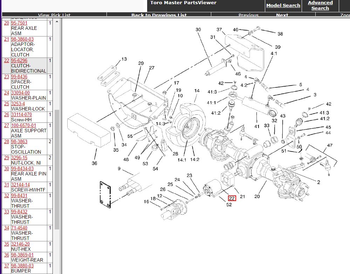Go to the Next drawing
350x274 pixels.
click(x=282, y=15)
